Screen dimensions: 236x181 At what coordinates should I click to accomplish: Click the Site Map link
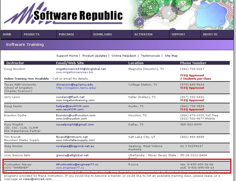click(171, 56)
